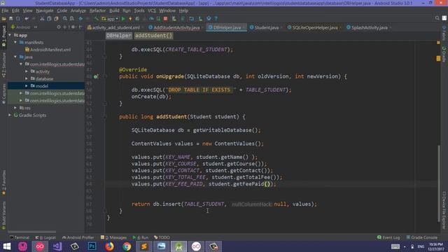This screenshot has height=252, width=448.
Task: Open the Messages tool window
Action: pyautogui.click(x=113, y=237)
